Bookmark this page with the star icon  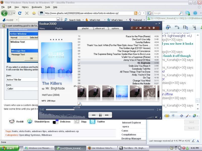pos(140,13)
